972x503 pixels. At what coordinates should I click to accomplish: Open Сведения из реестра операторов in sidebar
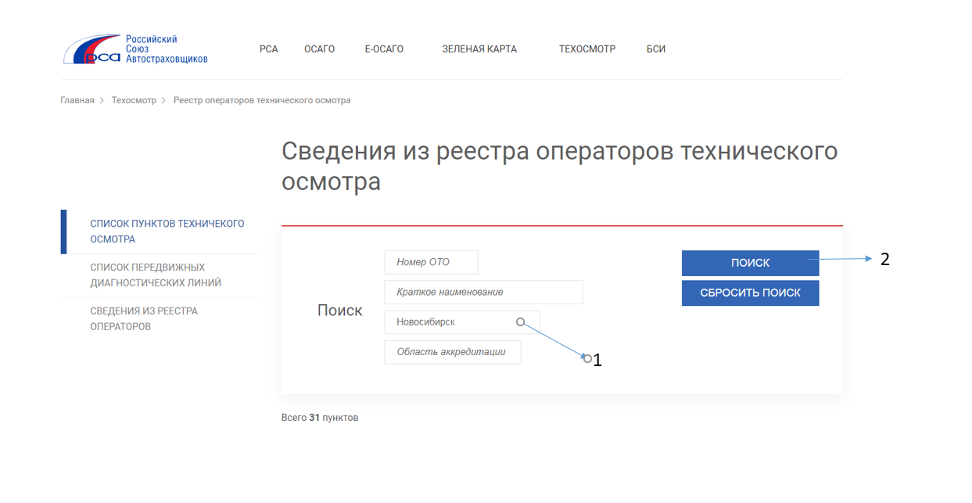143,319
